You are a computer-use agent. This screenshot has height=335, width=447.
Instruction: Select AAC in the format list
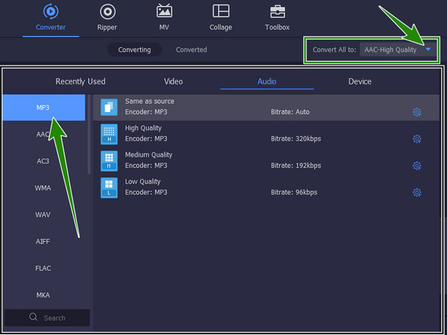(x=44, y=134)
